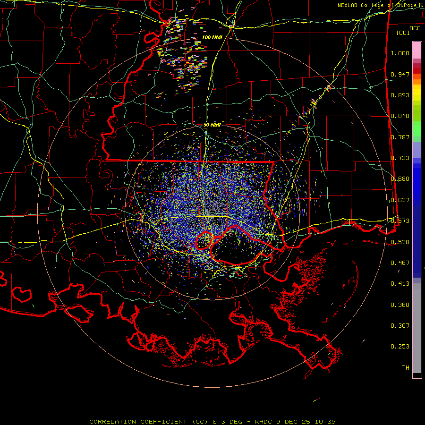Click the [CC] units label
This screenshot has height=425, width=425.
(x=403, y=33)
